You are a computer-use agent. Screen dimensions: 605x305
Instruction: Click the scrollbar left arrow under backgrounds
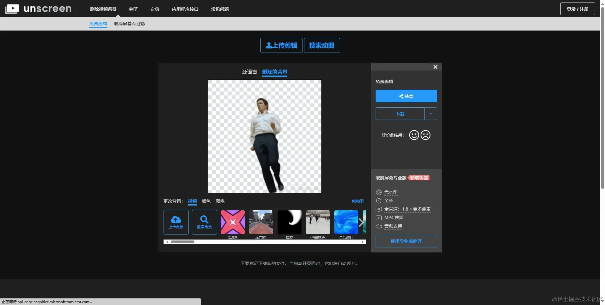coord(167,242)
